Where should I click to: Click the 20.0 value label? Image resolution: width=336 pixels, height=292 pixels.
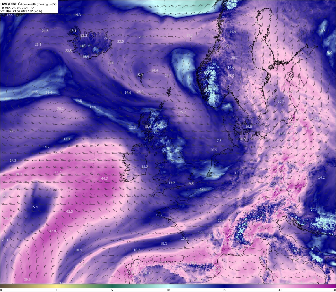(142, 37)
